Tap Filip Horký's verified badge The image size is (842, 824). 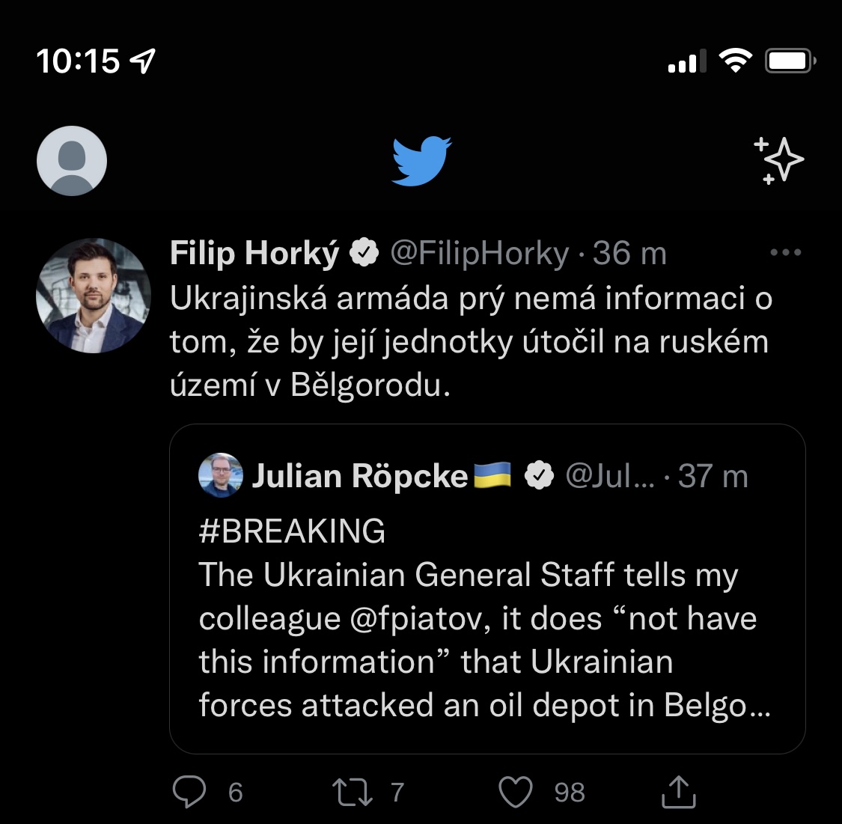pos(364,254)
